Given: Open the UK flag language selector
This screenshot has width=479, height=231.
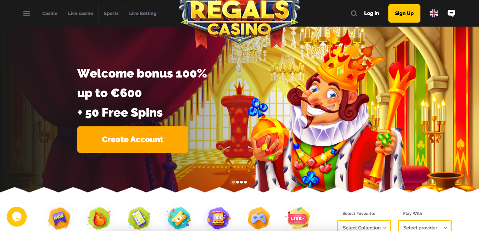Looking at the screenshot, I should [433, 13].
